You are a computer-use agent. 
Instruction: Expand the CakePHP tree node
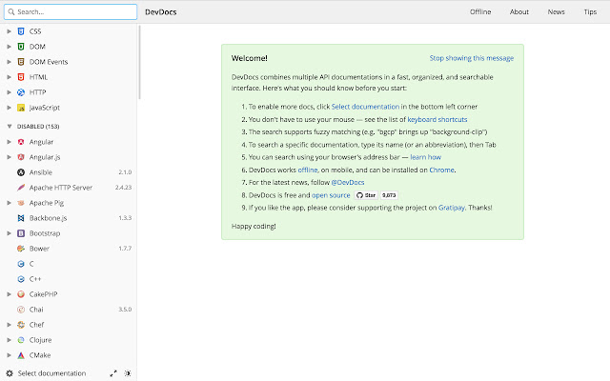[x=9, y=294]
